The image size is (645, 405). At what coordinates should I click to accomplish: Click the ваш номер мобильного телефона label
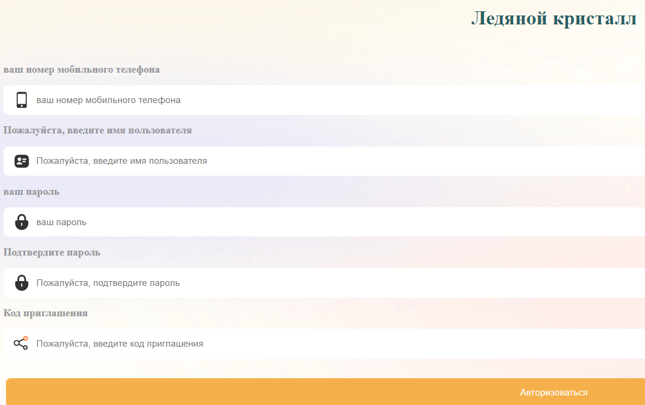click(80, 69)
